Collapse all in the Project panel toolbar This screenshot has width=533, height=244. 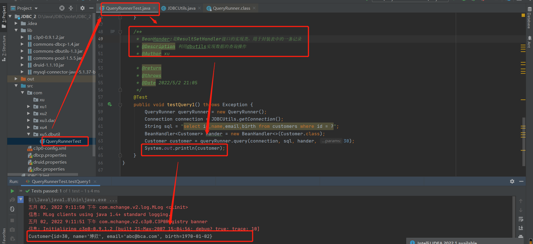[71, 8]
